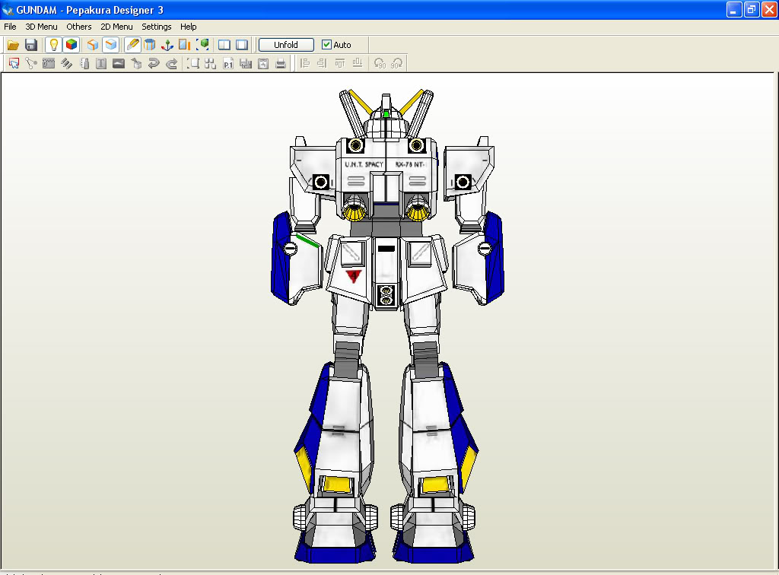Switch to single-pane window layout
This screenshot has width=779, height=575.
242,45
